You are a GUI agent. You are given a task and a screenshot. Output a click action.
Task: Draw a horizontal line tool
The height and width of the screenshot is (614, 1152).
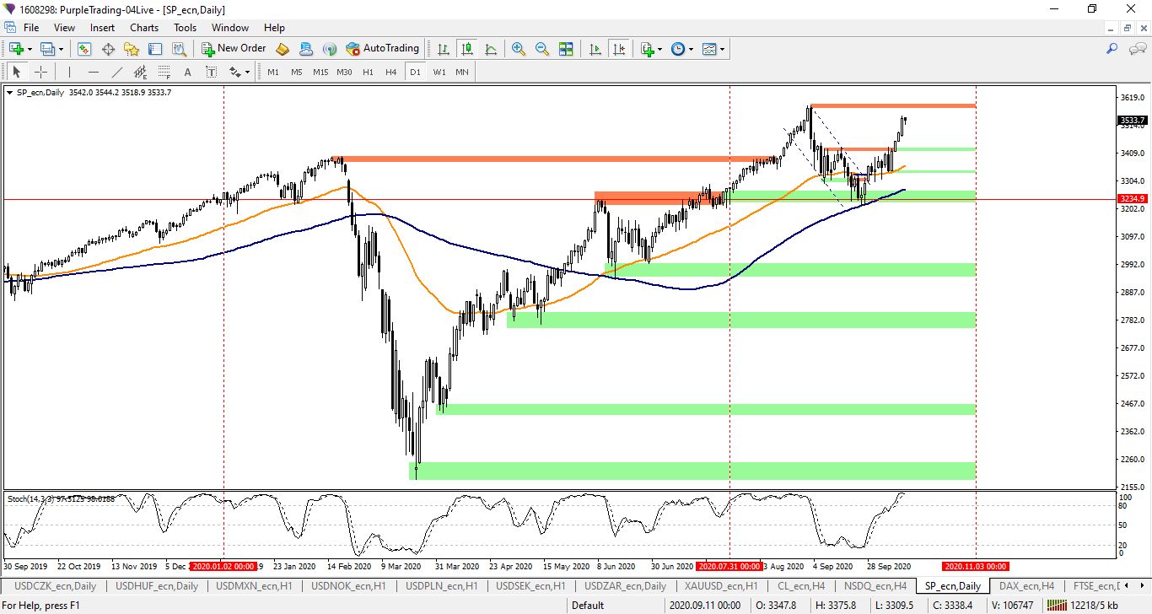(x=93, y=72)
